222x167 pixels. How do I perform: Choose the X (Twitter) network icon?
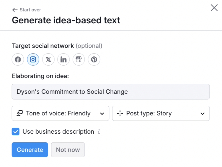tap(48, 60)
